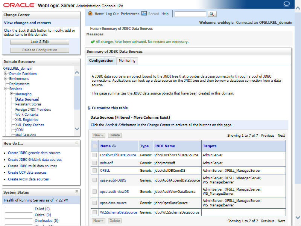301x226 pixels.
Task: Select Persistent Stores in domain tree
Action: click(28, 104)
